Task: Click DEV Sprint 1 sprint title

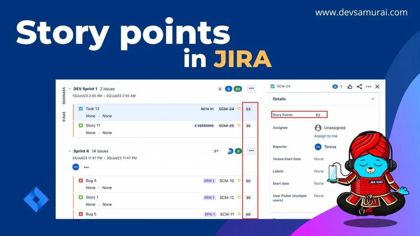Action: 85,88
